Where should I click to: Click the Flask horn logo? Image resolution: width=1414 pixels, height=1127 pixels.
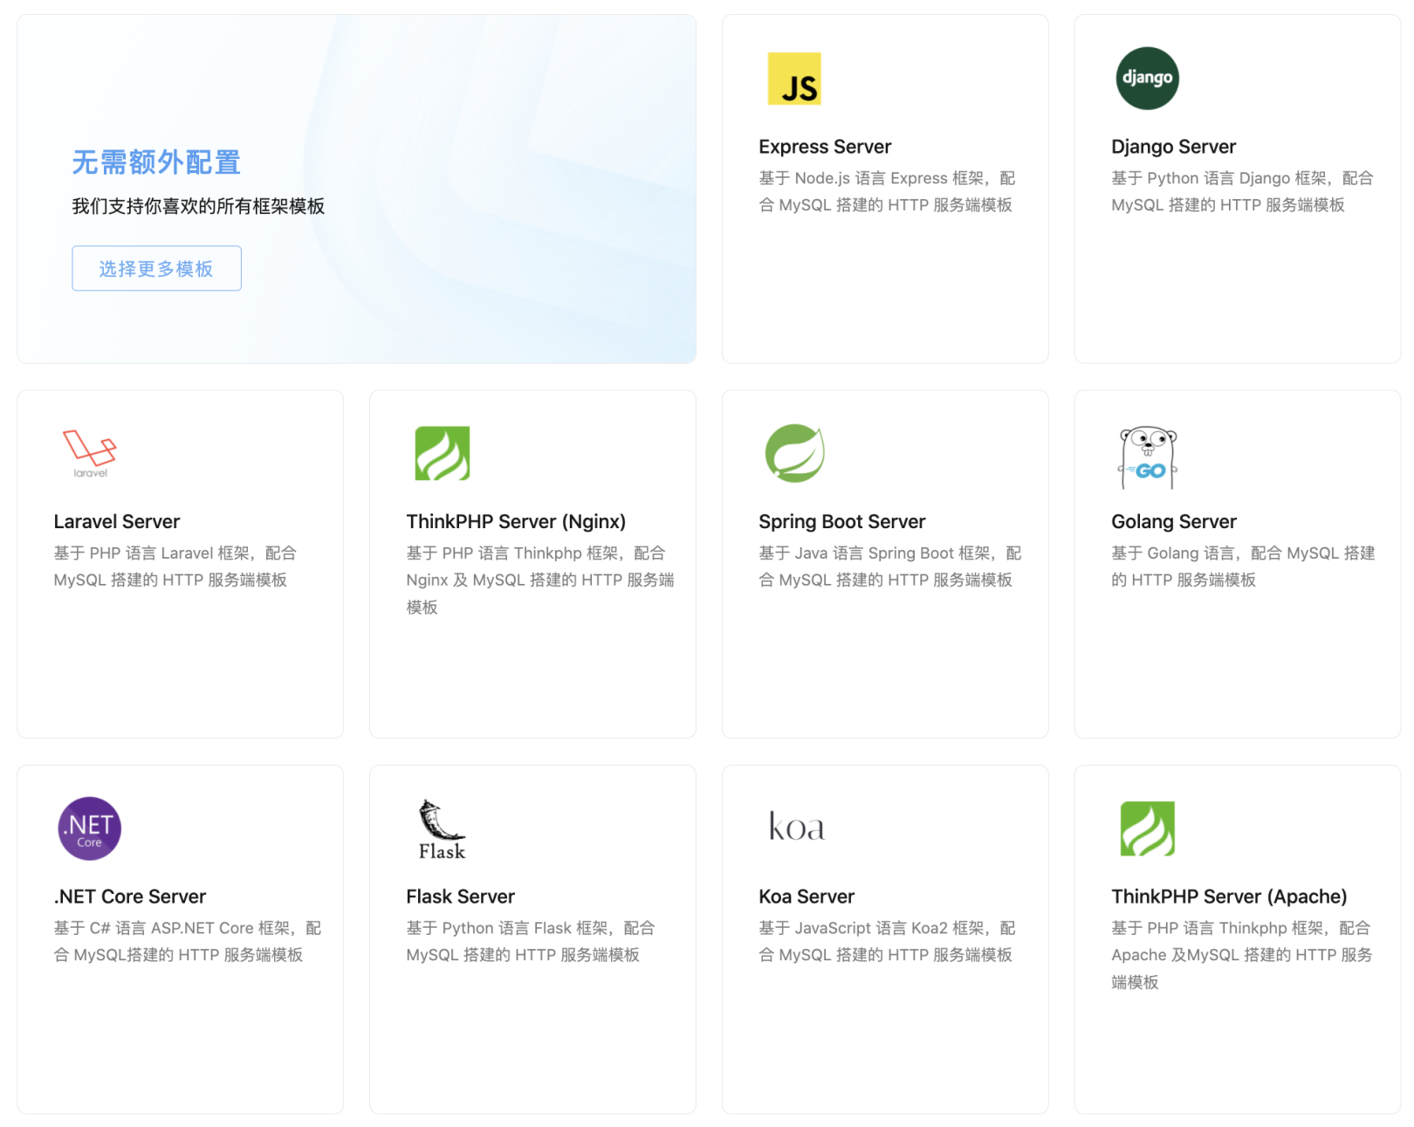tap(442, 829)
